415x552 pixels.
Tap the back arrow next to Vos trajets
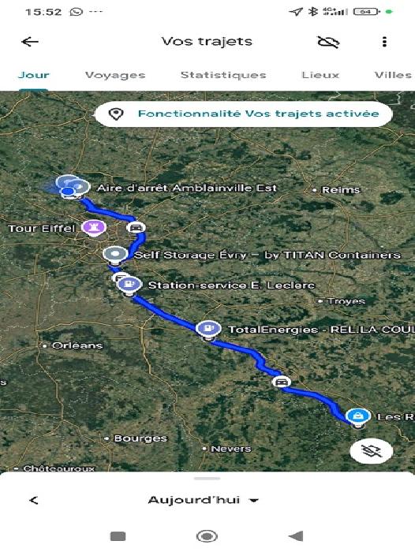coord(30,42)
